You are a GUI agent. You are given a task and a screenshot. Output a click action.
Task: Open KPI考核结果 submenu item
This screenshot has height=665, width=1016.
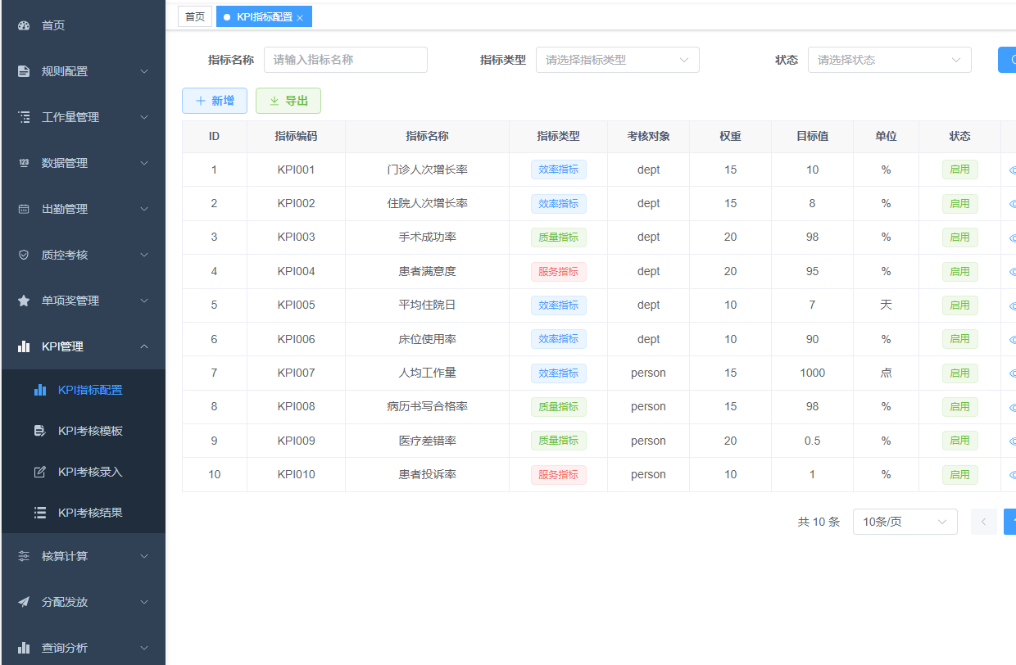tap(84, 513)
